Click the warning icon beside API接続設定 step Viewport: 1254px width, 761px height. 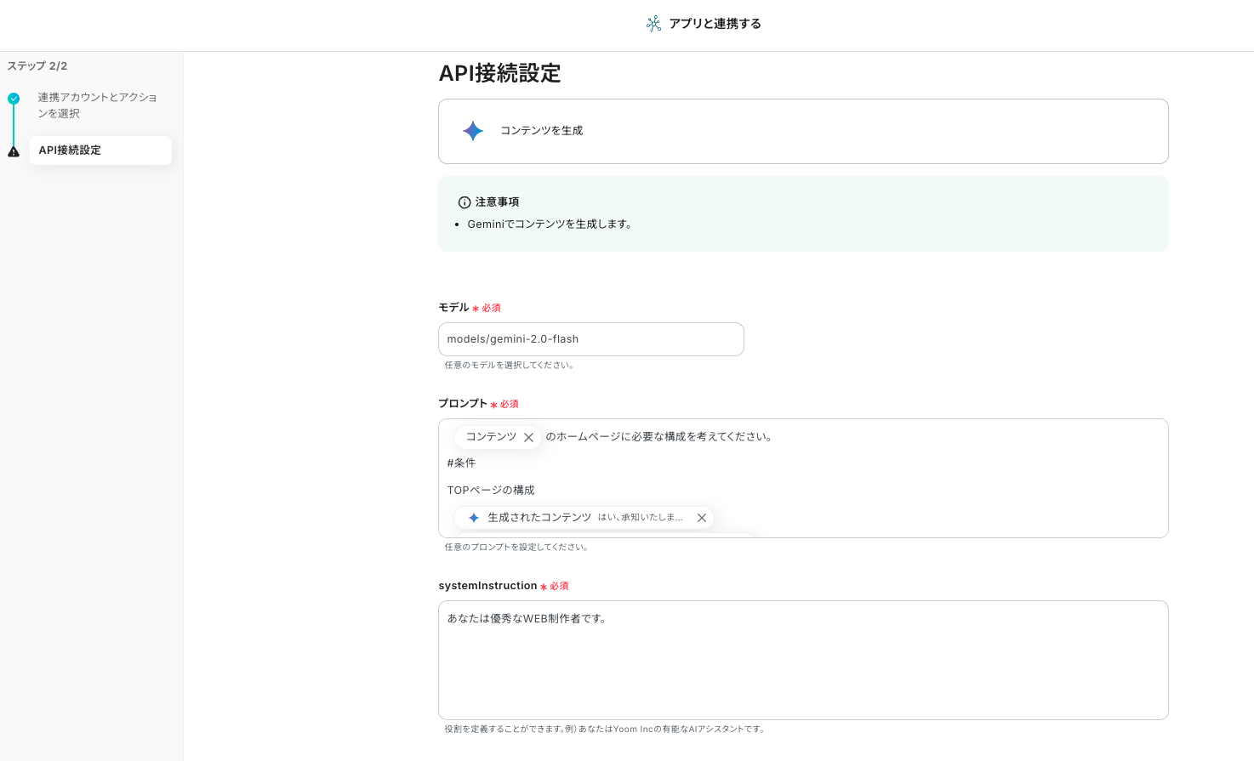click(x=14, y=152)
